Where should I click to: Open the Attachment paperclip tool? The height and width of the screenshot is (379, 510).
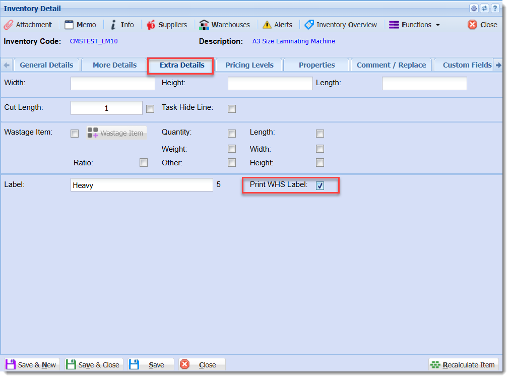28,25
